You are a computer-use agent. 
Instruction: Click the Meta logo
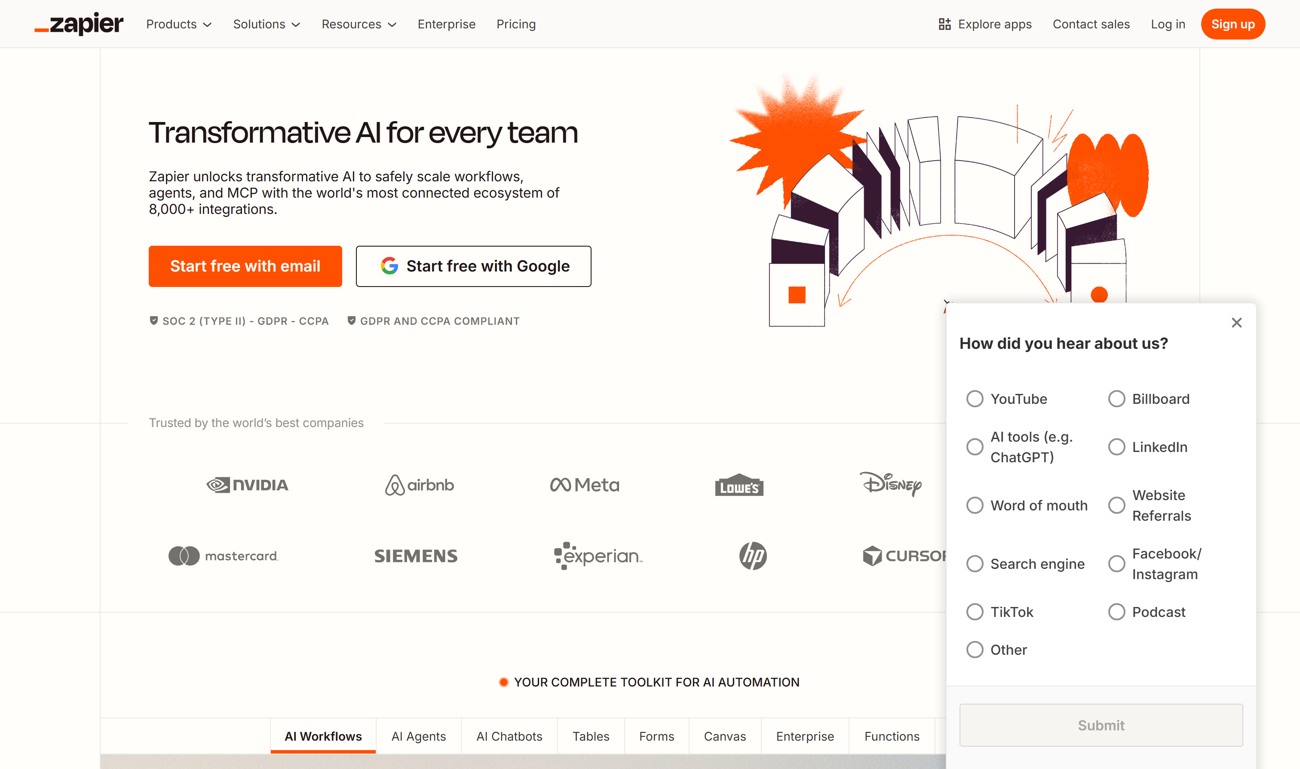tap(584, 485)
